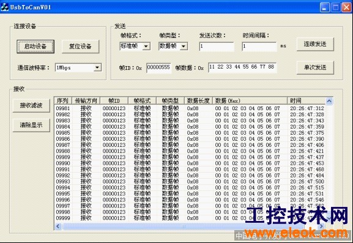Click the time value 20:26:47:406
The image size is (353, 243).
pos(307,145)
